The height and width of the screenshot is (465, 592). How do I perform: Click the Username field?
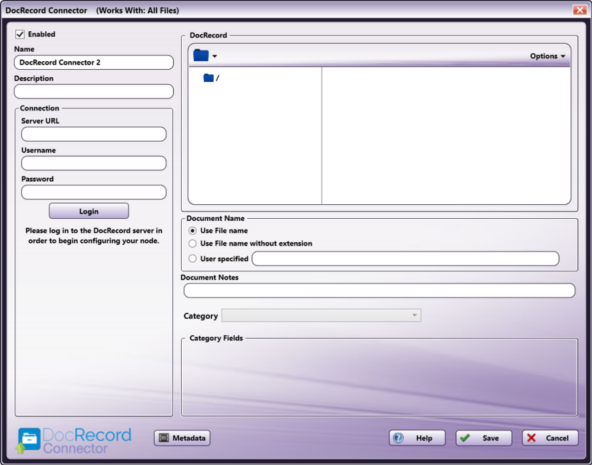point(94,163)
